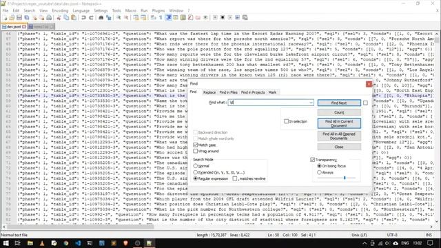Close the dev.jsonl tab with its X
This screenshot has height=248, width=441.
[x=24, y=27]
